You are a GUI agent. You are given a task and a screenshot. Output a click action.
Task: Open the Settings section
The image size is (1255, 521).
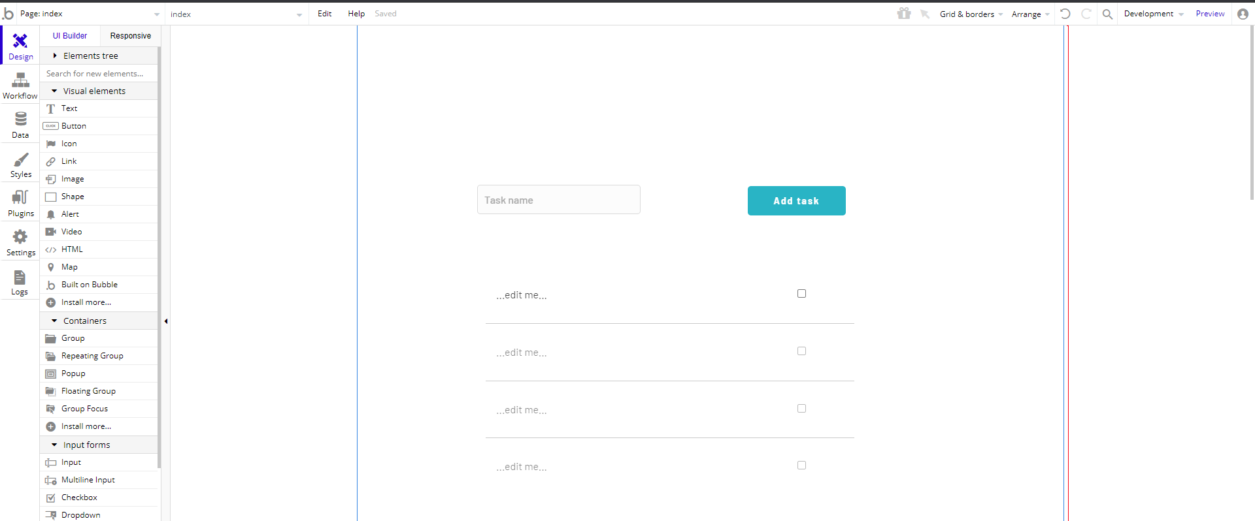[20, 243]
